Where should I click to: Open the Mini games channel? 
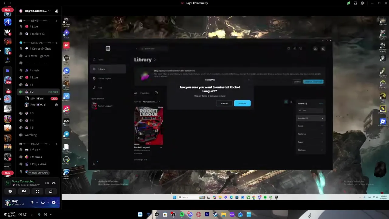pyautogui.click(x=38, y=56)
